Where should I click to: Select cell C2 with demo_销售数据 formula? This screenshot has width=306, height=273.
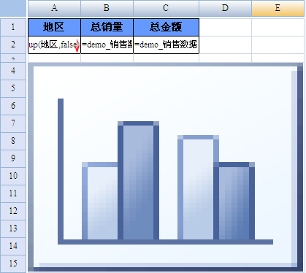(166, 45)
